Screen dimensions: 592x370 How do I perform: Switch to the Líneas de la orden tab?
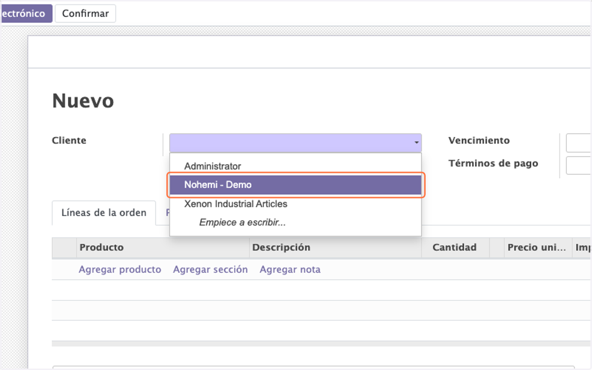point(104,213)
